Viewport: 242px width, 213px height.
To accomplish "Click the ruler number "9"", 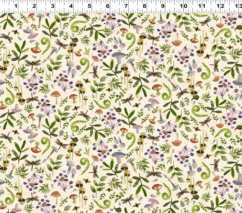I will coord(163,6).
